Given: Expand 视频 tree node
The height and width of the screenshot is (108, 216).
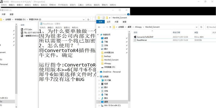Looking at the screenshot, I should (x=99, y=84).
